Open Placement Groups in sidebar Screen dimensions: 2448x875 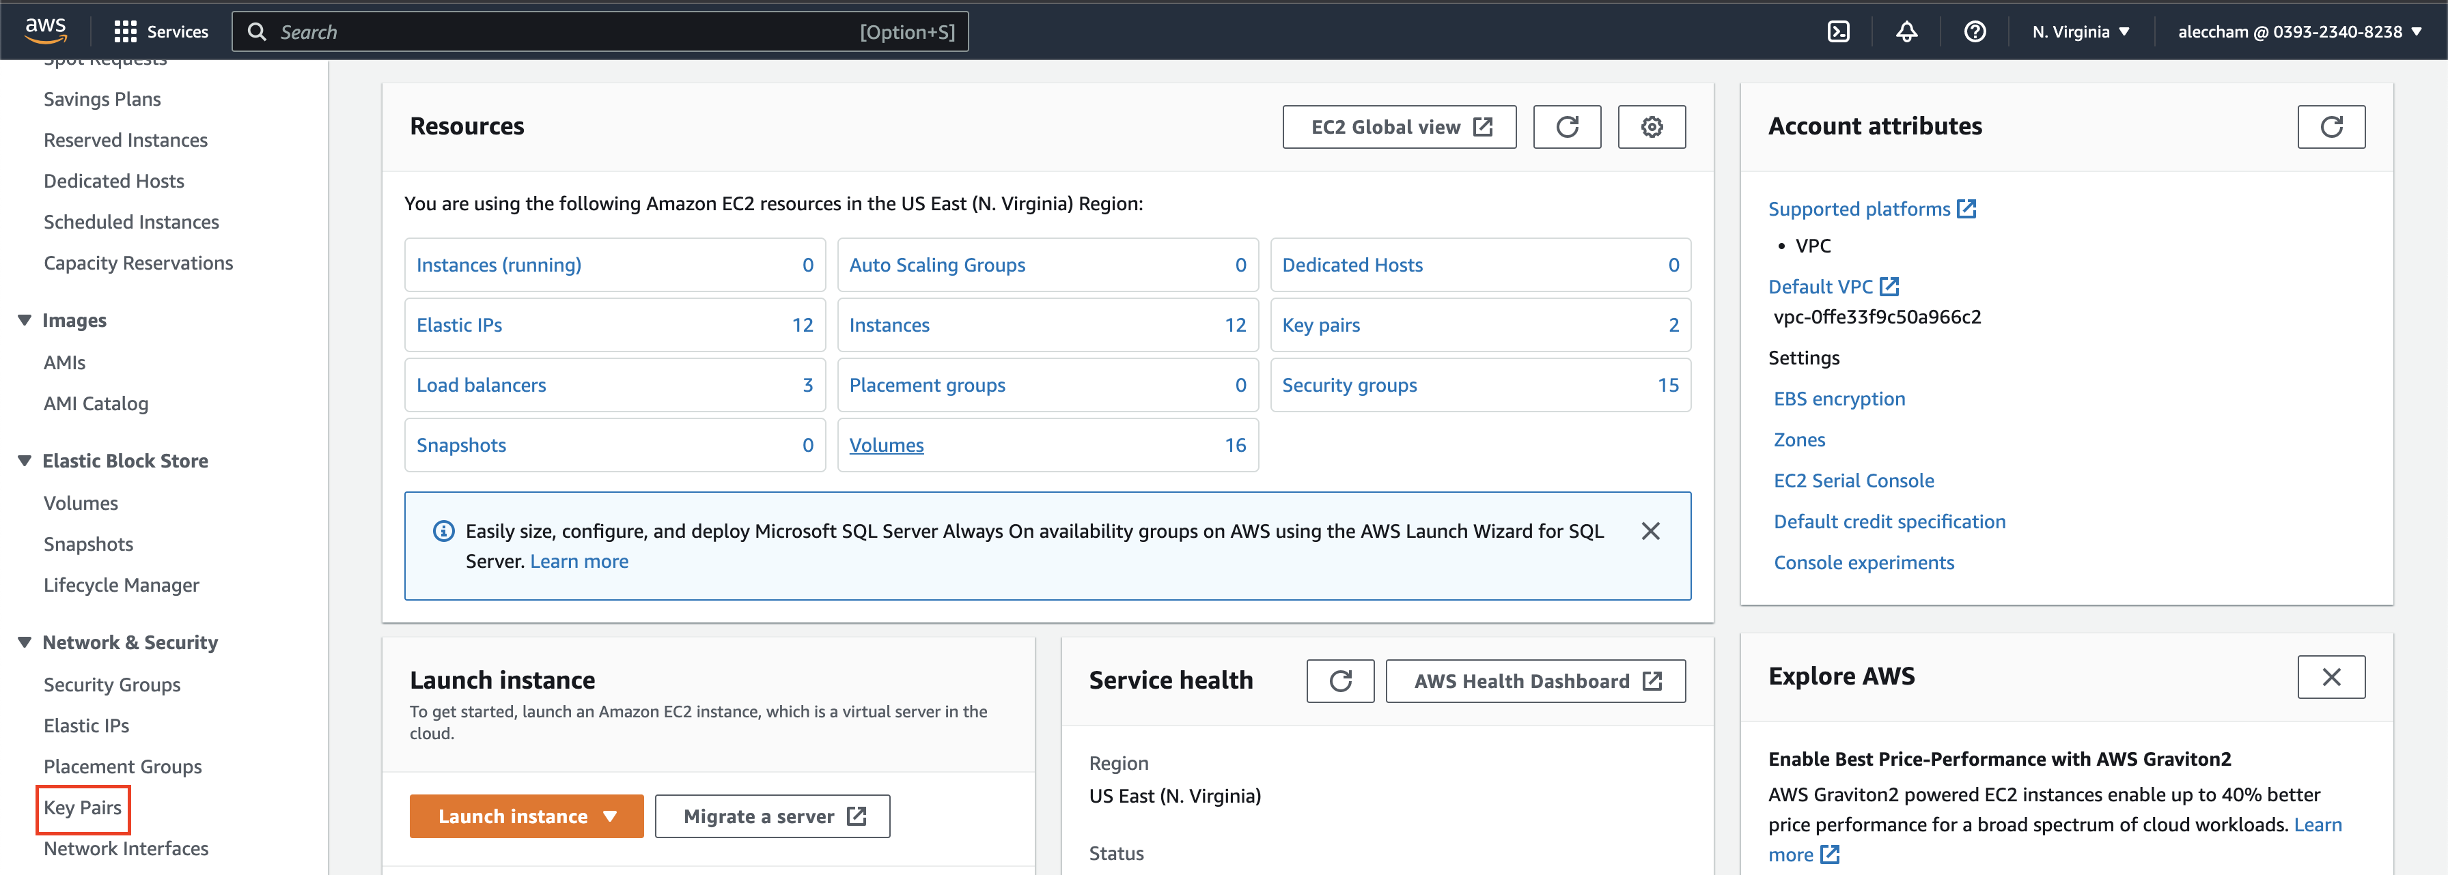(122, 766)
